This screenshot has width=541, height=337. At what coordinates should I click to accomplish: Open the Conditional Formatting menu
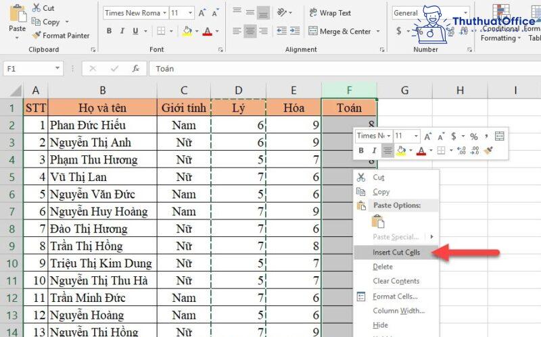click(500, 24)
